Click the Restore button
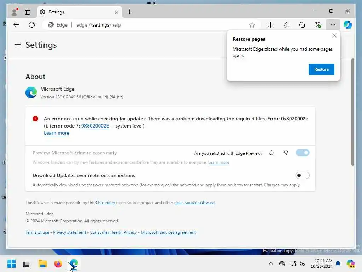Viewport: 362px width, 272px height. pos(321,69)
